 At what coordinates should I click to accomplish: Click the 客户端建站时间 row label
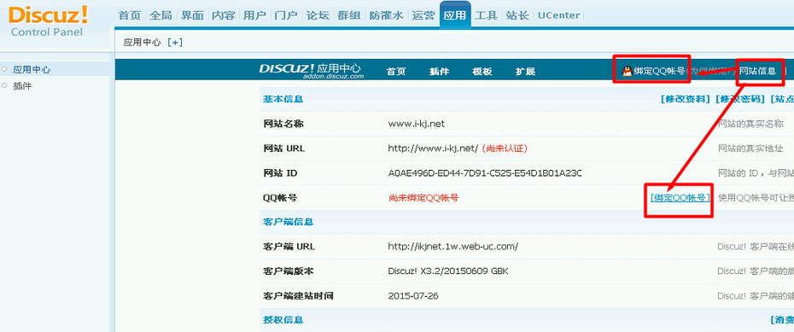(298, 295)
